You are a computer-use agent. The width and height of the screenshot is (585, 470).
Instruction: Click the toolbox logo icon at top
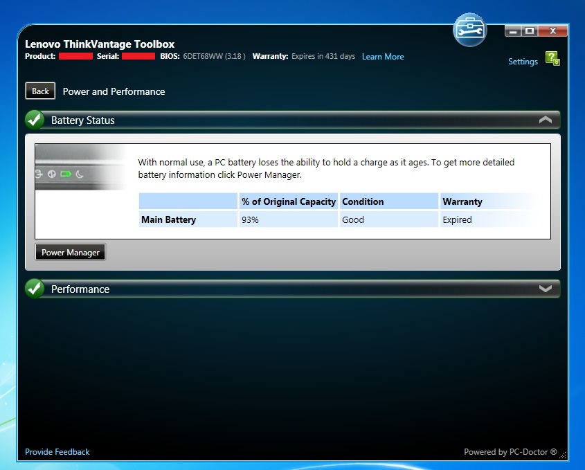point(469,30)
